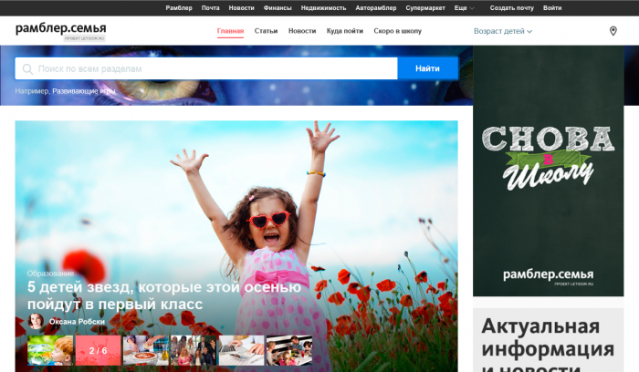
Task: Go to the Новости section tab
Action: click(x=302, y=31)
